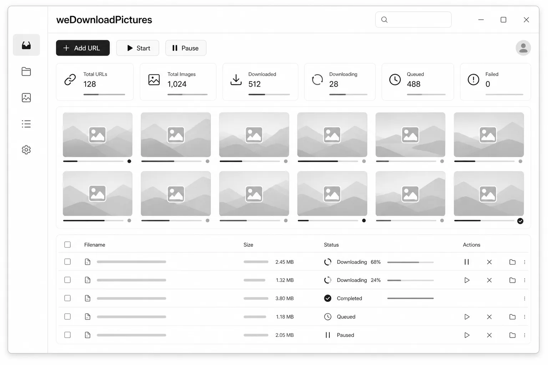This screenshot has width=548, height=365.
Task: Open the Failed 0 card
Action: [495, 82]
